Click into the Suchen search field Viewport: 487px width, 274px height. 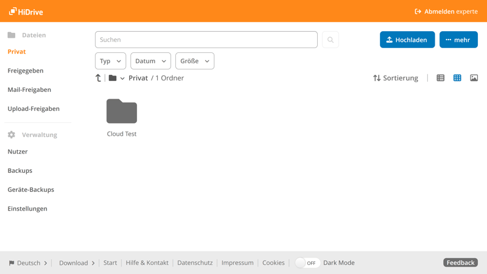point(206,40)
